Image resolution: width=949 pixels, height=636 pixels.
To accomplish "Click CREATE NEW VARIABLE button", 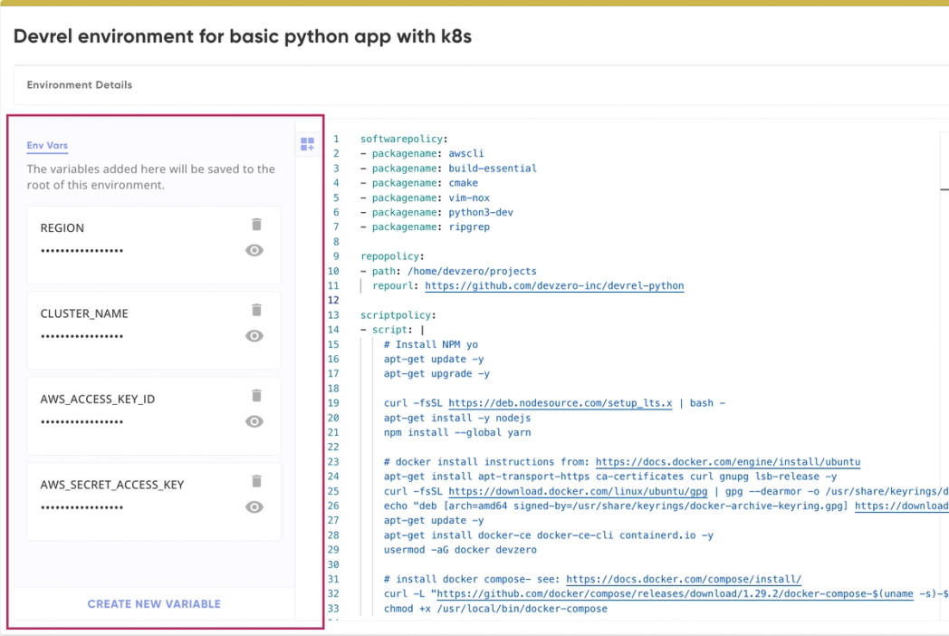I will pos(154,603).
